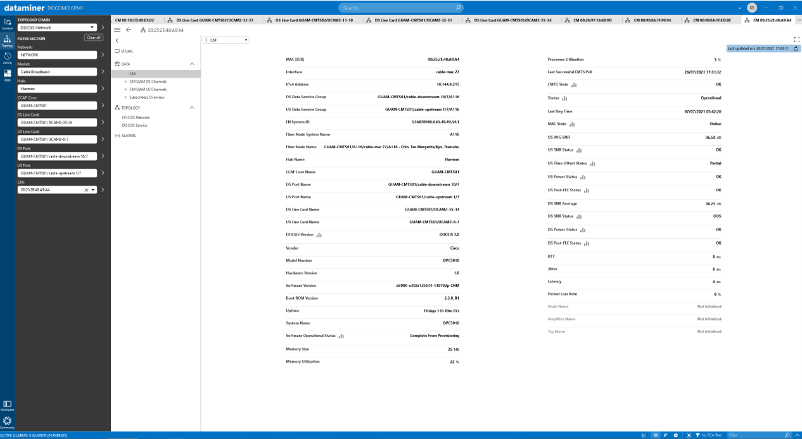Collapse the card navigation pane chevron
This screenshot has width=802, height=439.
117,41
